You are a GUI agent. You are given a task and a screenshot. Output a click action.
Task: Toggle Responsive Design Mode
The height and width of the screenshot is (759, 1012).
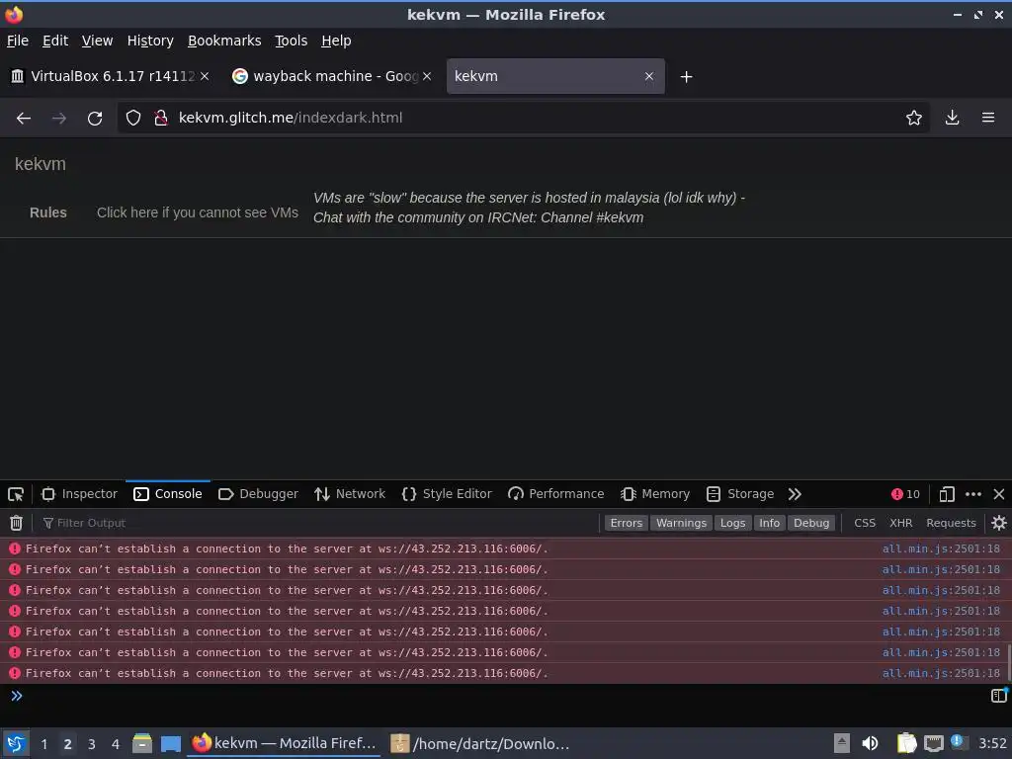[947, 494]
